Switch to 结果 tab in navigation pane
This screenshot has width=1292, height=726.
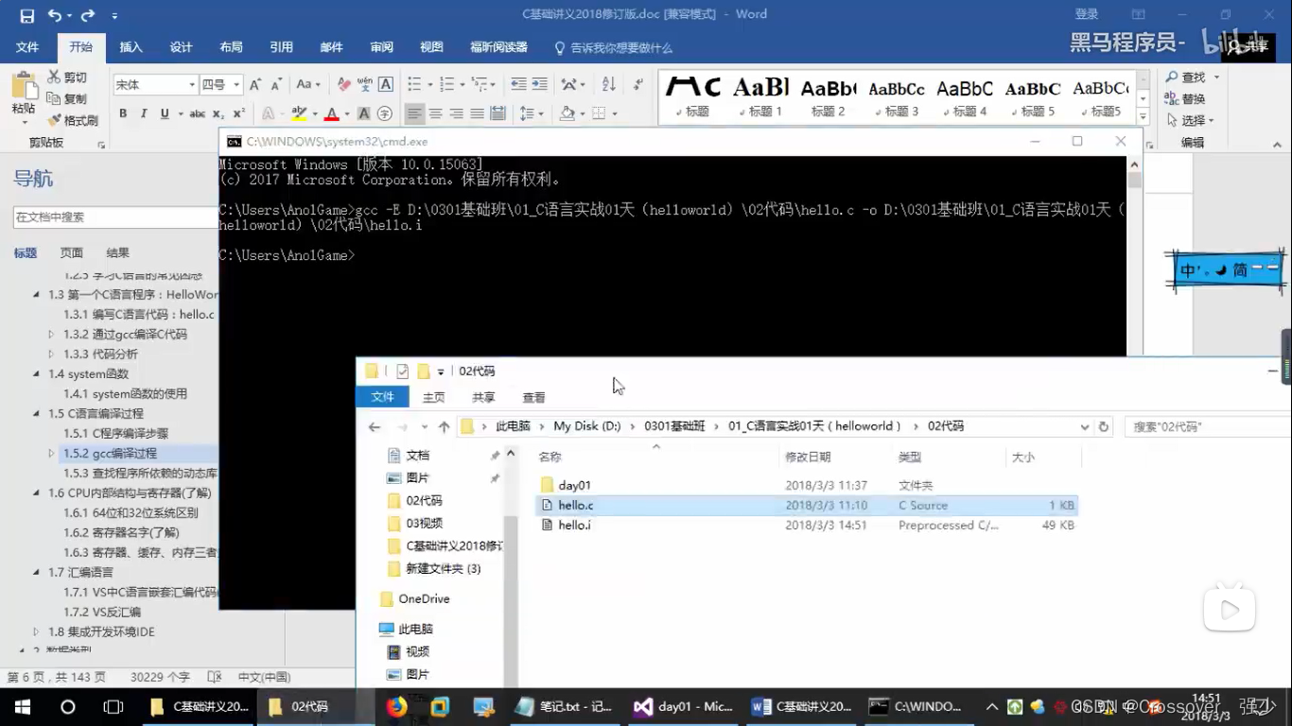[118, 252]
